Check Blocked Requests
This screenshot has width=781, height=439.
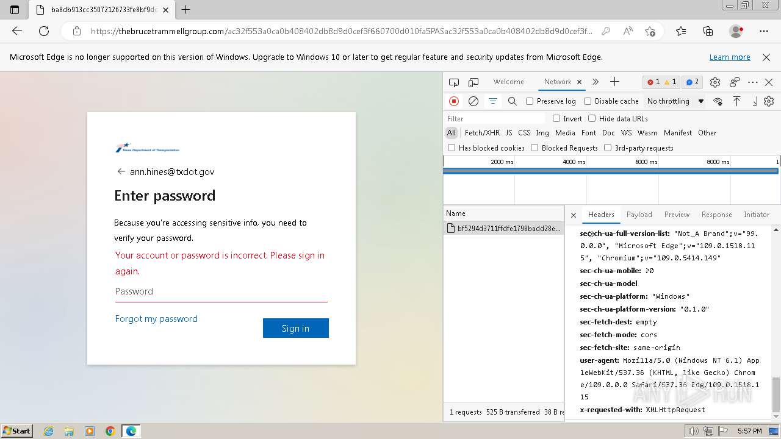click(x=534, y=148)
